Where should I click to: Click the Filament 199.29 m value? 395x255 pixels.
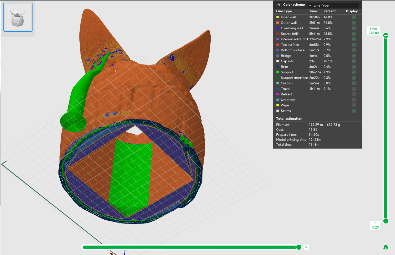click(316, 125)
